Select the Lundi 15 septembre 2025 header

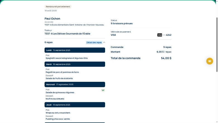coord(75,50)
